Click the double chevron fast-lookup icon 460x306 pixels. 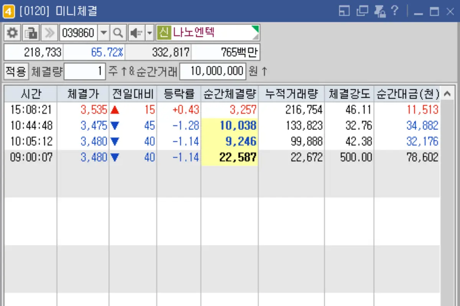[49, 33]
